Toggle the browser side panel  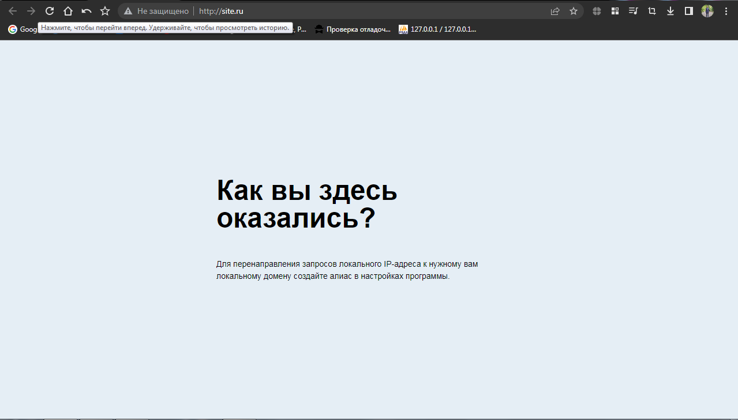coord(689,11)
